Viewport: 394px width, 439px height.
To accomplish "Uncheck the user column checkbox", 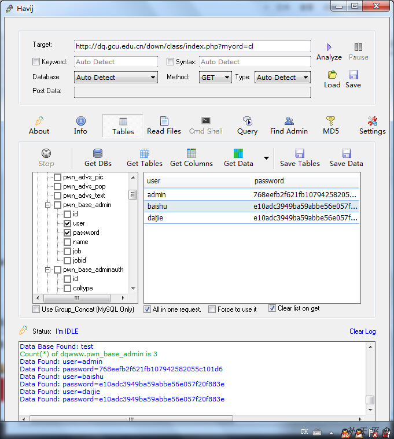I will pos(67,223).
